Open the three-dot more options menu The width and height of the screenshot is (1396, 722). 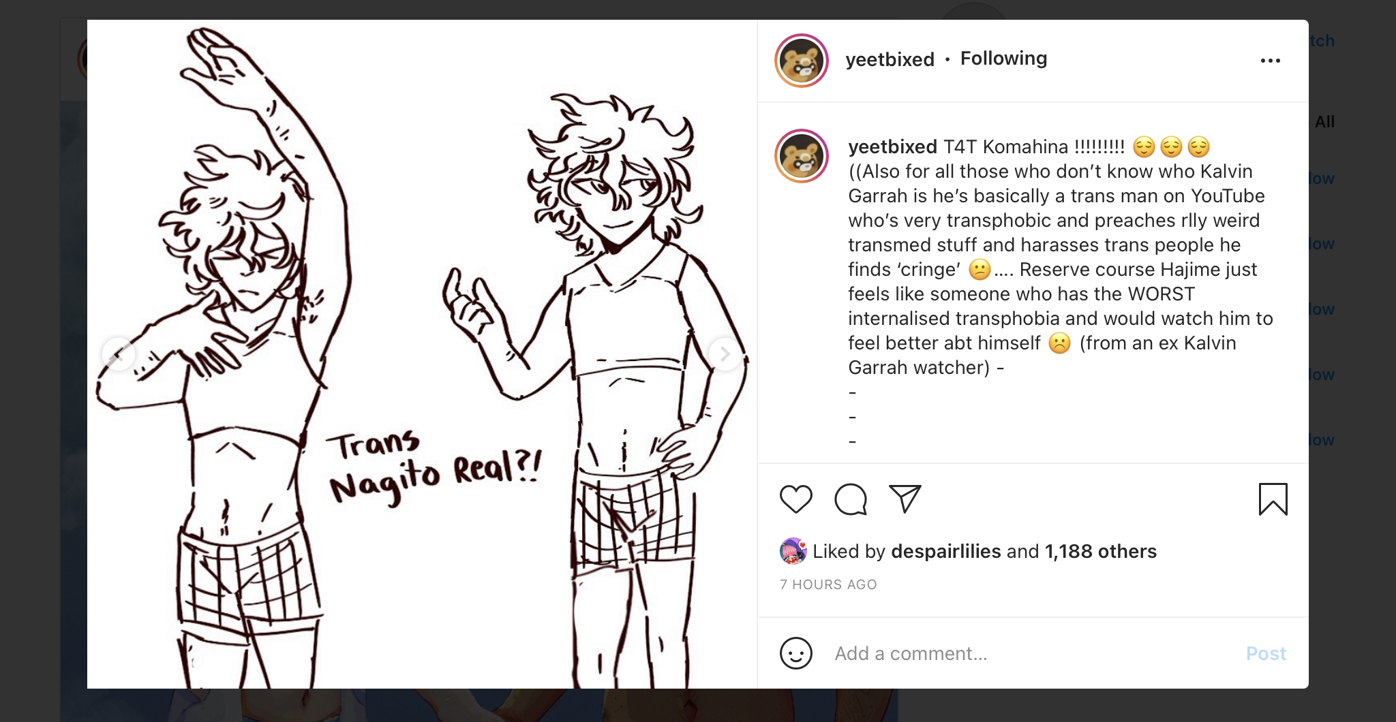(1270, 61)
